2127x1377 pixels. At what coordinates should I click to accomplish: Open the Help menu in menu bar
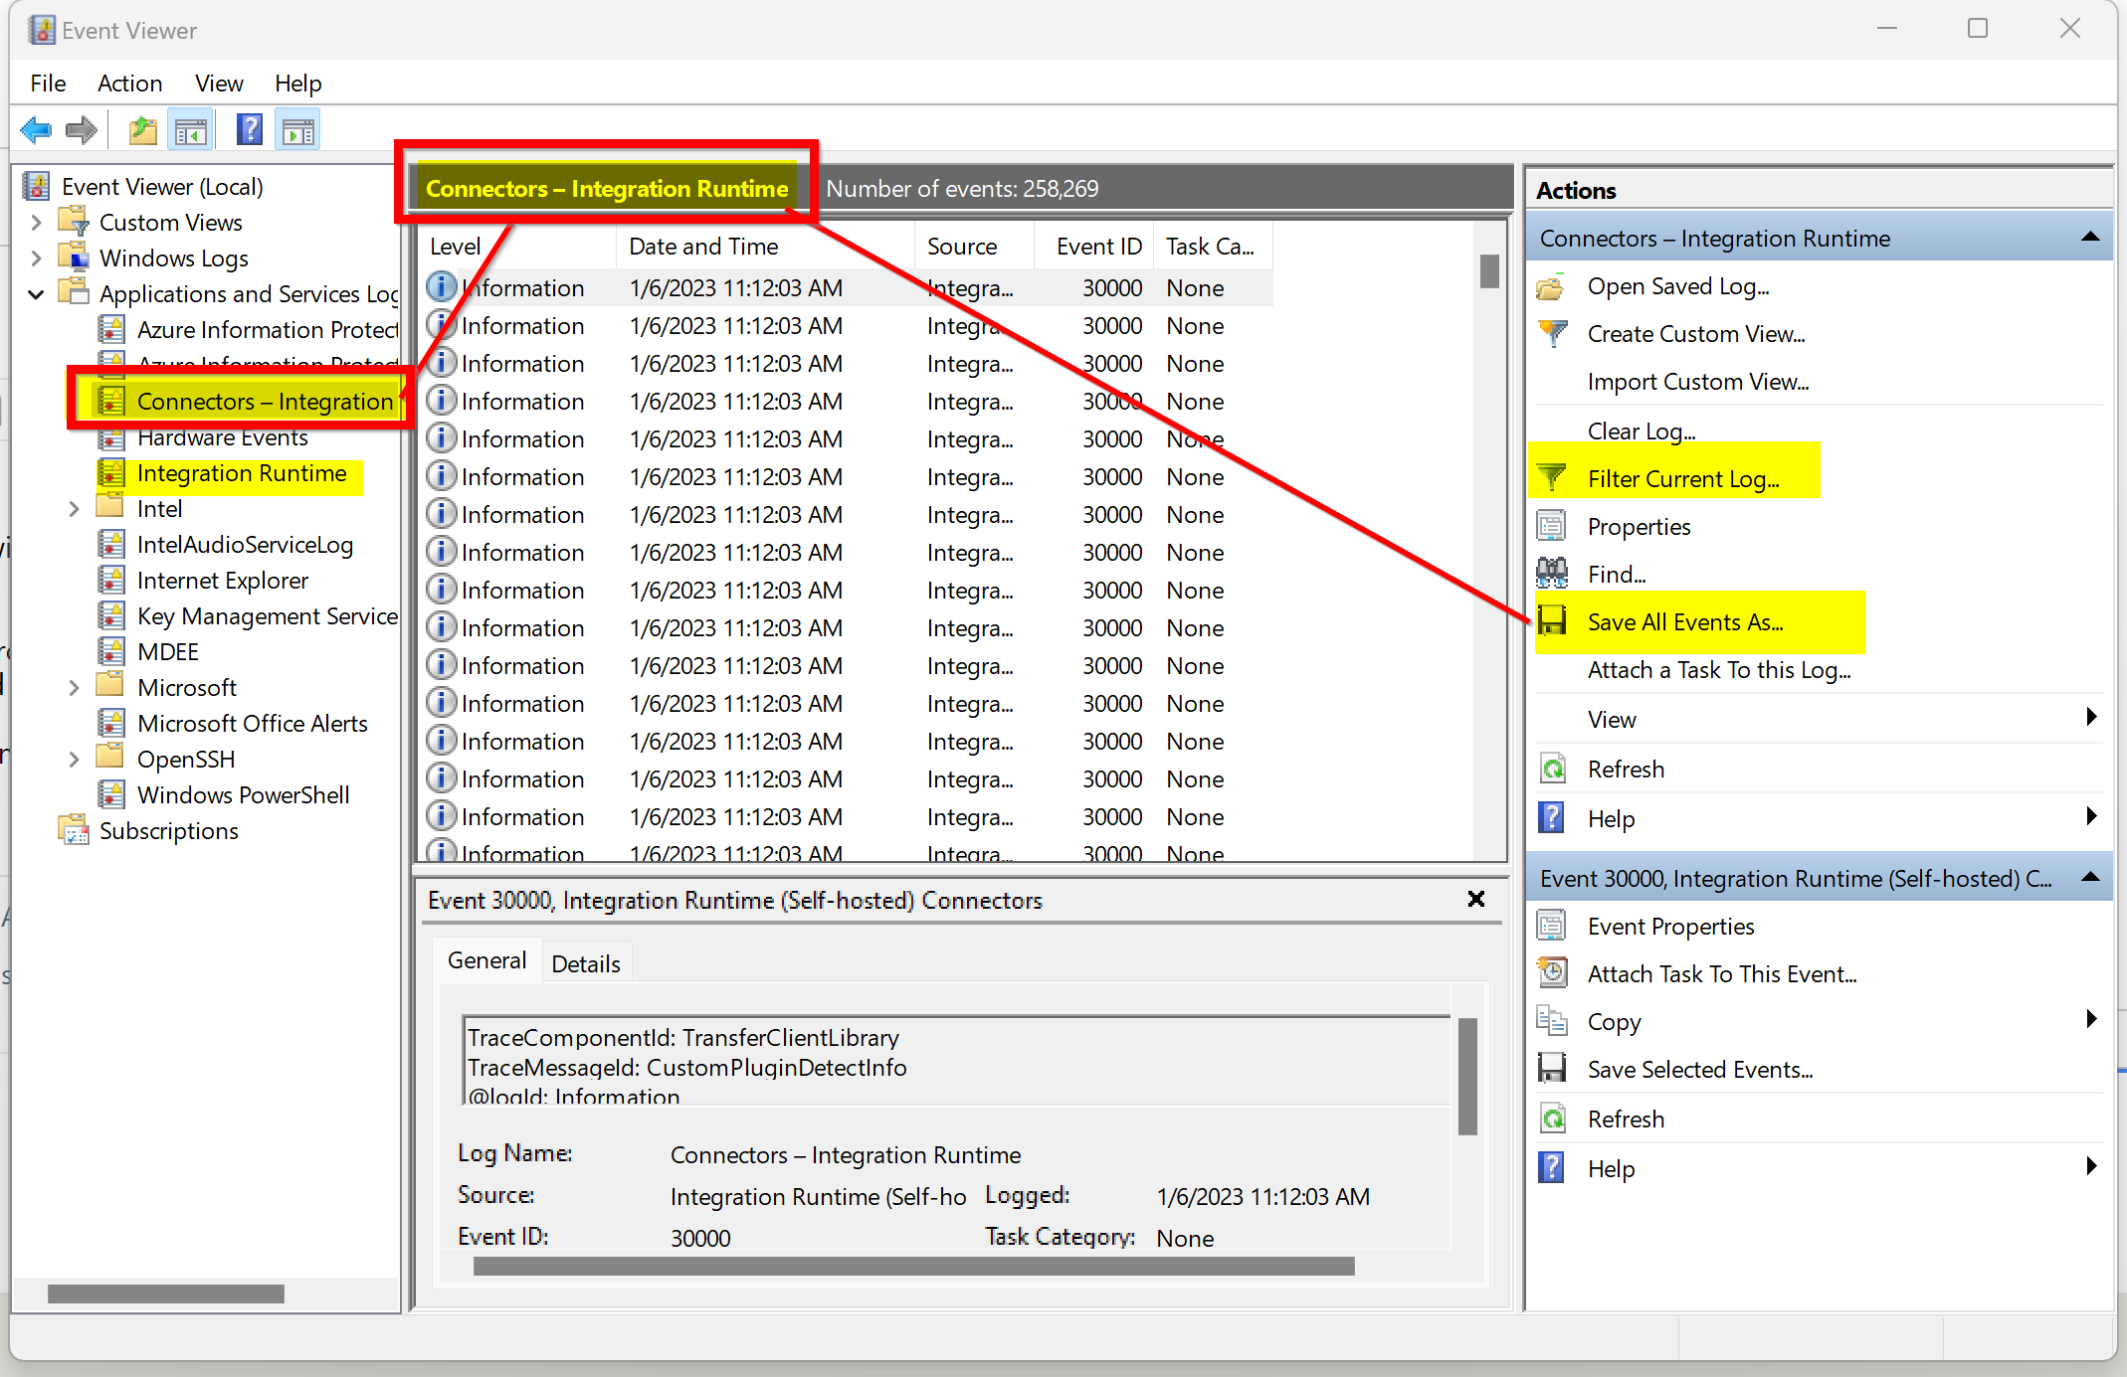tap(297, 84)
